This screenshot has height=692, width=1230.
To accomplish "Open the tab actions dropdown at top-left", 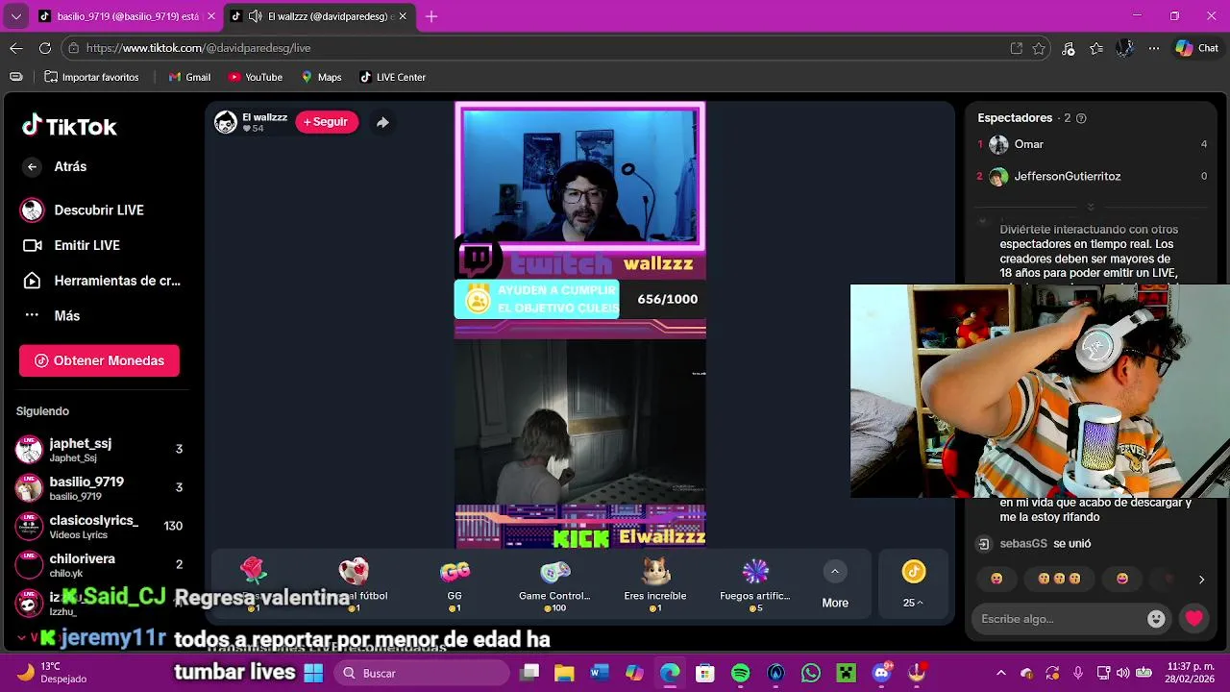I will point(15,16).
